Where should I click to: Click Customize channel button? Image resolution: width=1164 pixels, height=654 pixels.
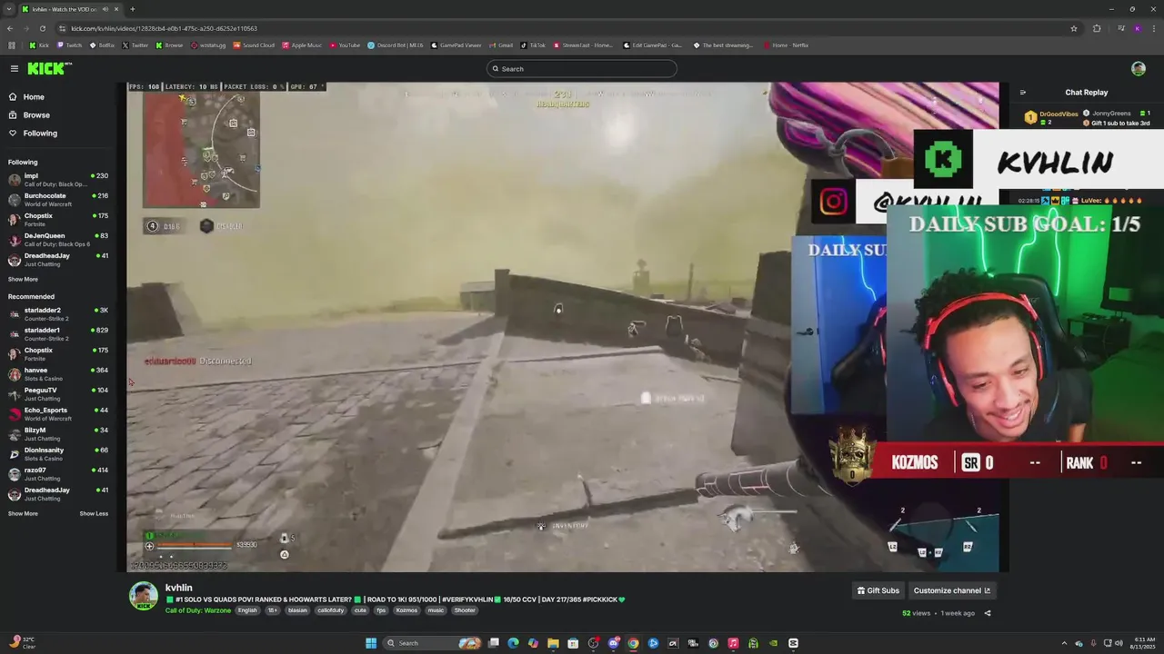951,590
